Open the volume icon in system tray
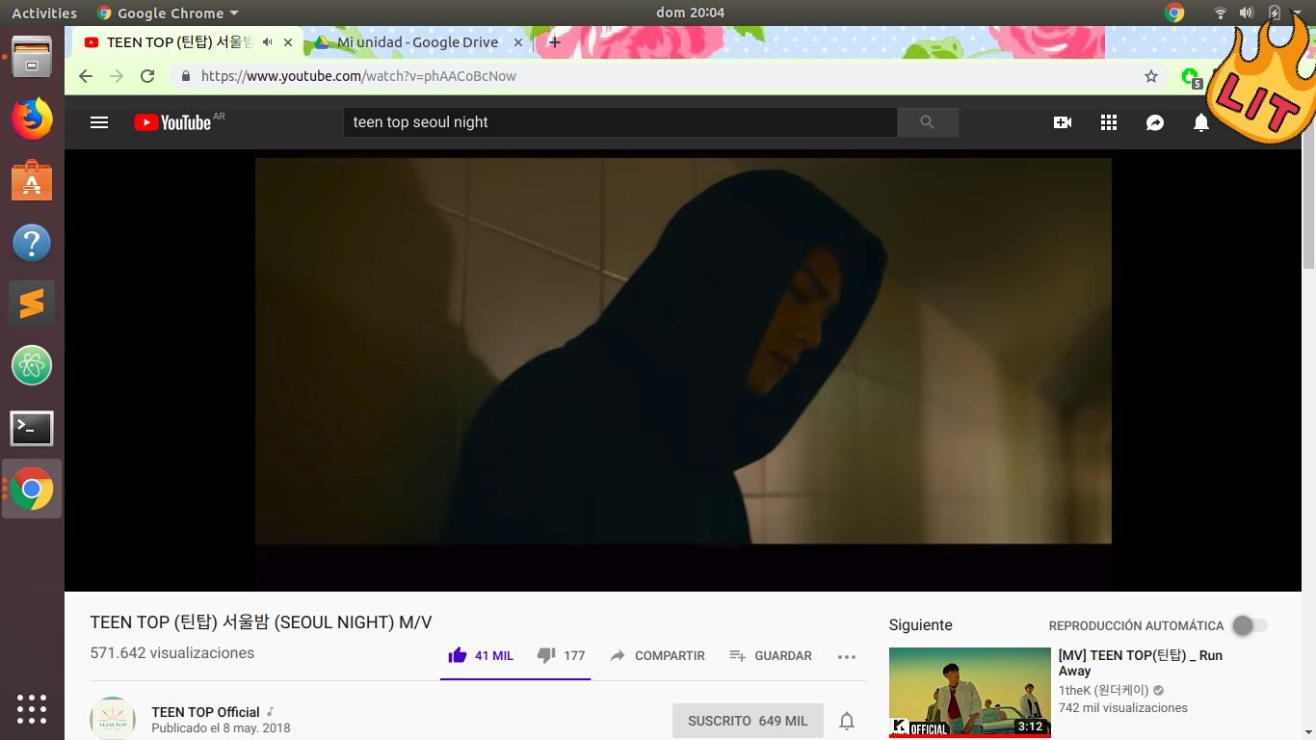The image size is (1316, 740). [1247, 13]
